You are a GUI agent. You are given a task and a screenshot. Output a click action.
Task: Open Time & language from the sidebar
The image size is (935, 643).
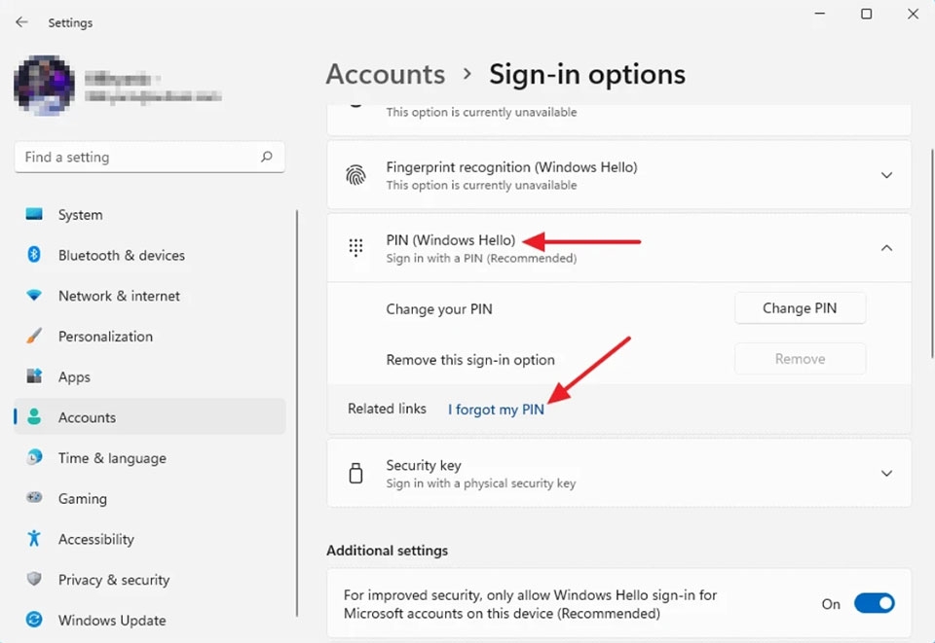tap(110, 457)
